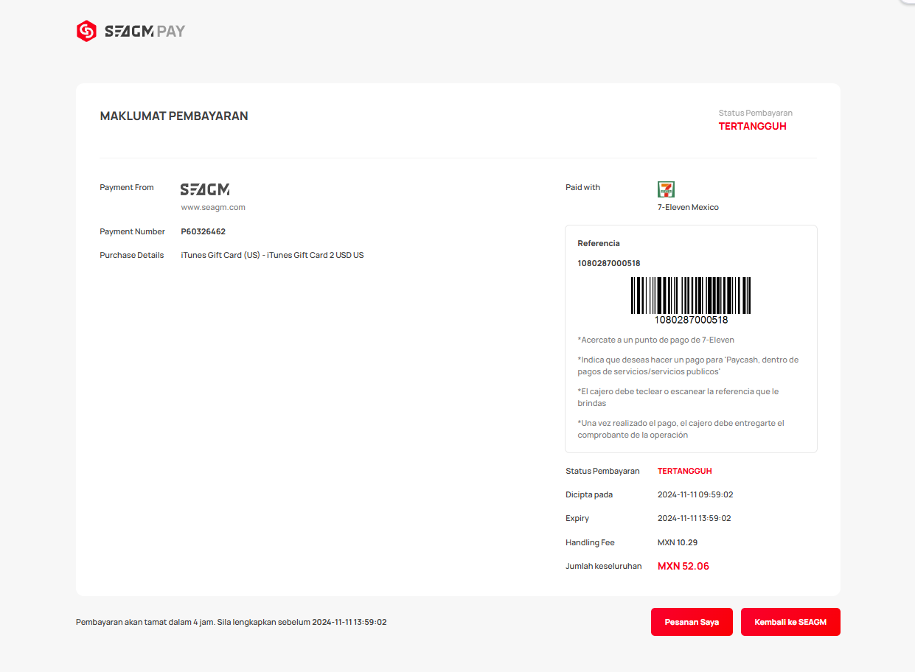Click the SEAGM logo beside Payment From
915x672 pixels.
[205, 189]
